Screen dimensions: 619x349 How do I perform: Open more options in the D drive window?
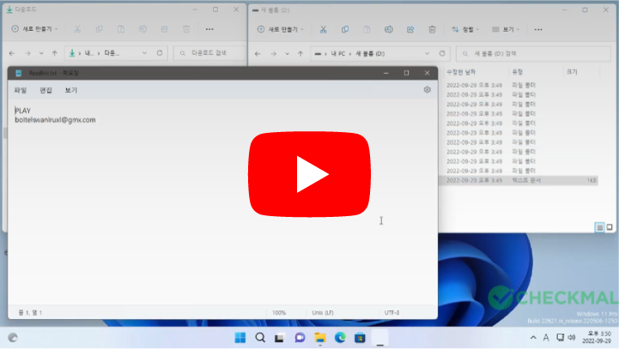click(x=538, y=29)
